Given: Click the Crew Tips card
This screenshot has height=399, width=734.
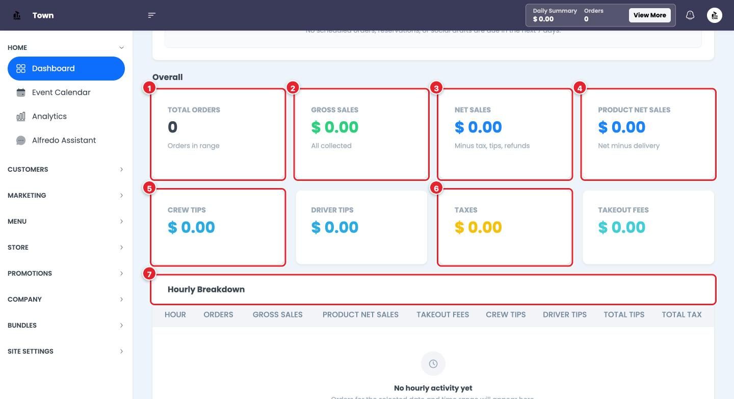Looking at the screenshot, I should click(218, 227).
